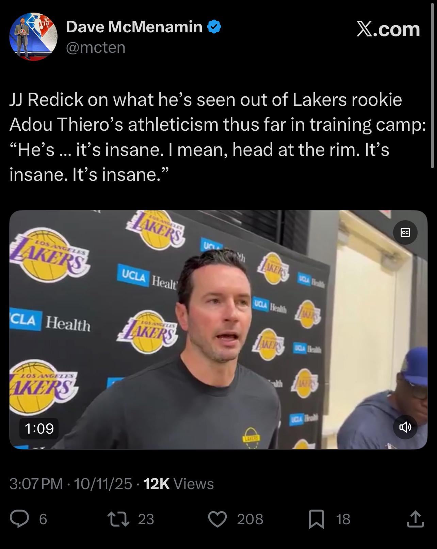The image size is (437, 549).
Task: Select the tweet text about Adou Thiero
Action: point(218,137)
